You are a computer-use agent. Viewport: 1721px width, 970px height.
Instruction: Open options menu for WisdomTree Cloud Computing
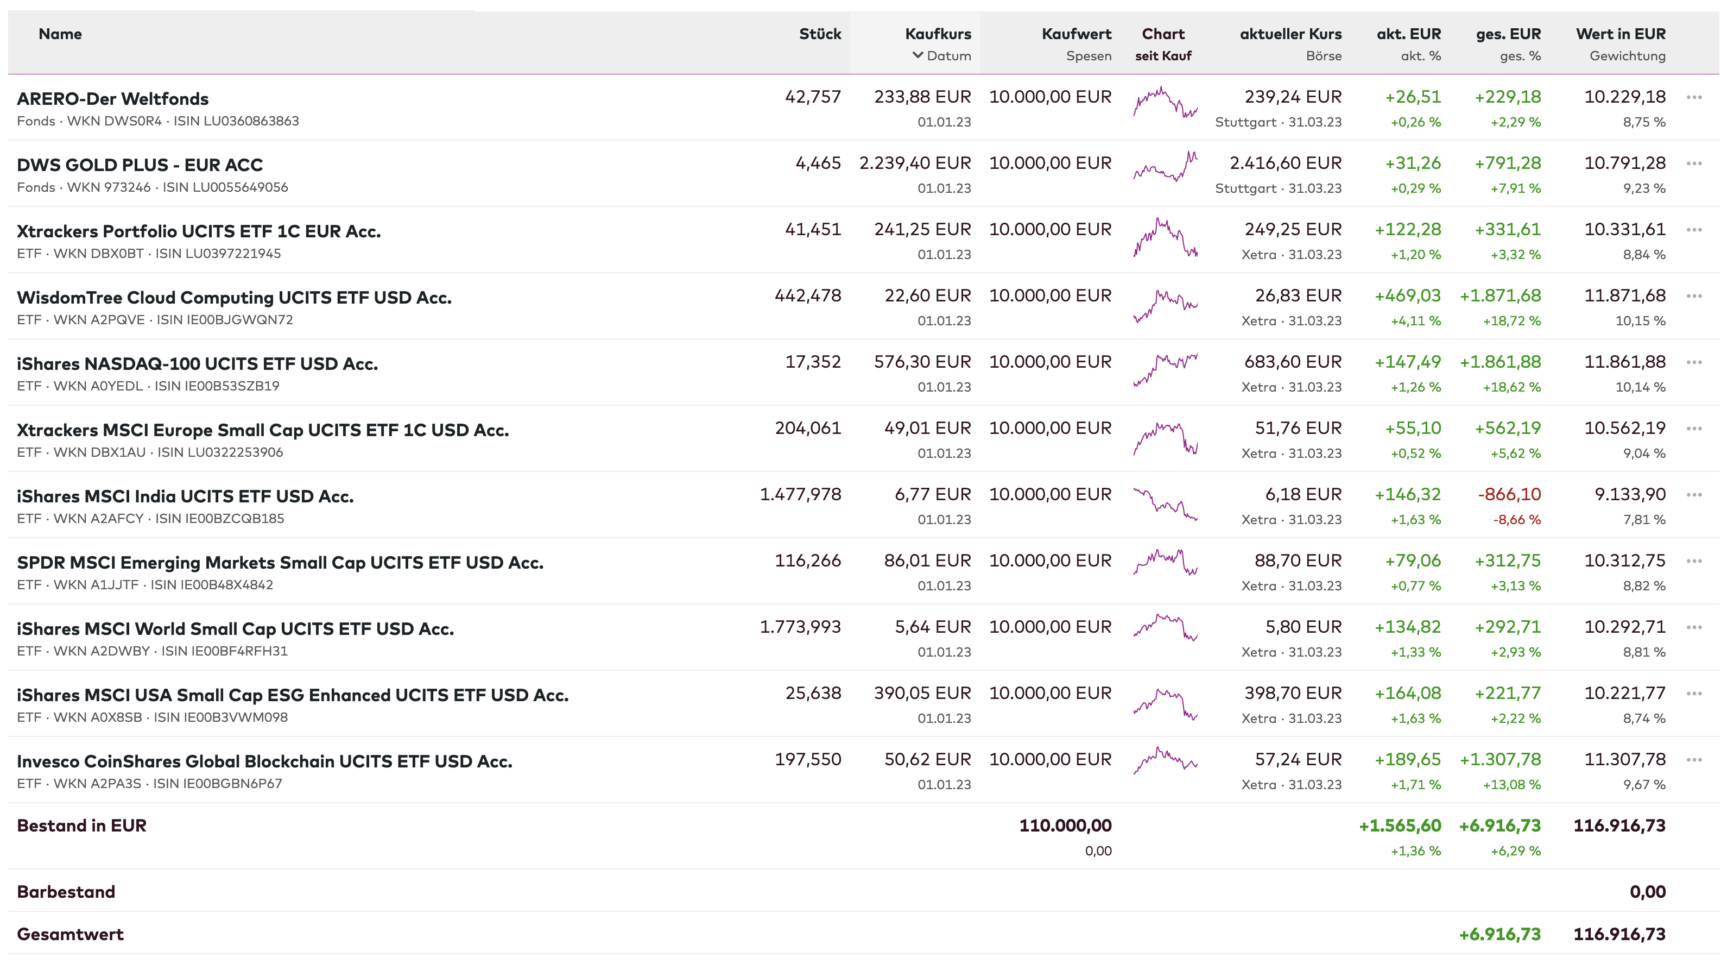(1694, 296)
